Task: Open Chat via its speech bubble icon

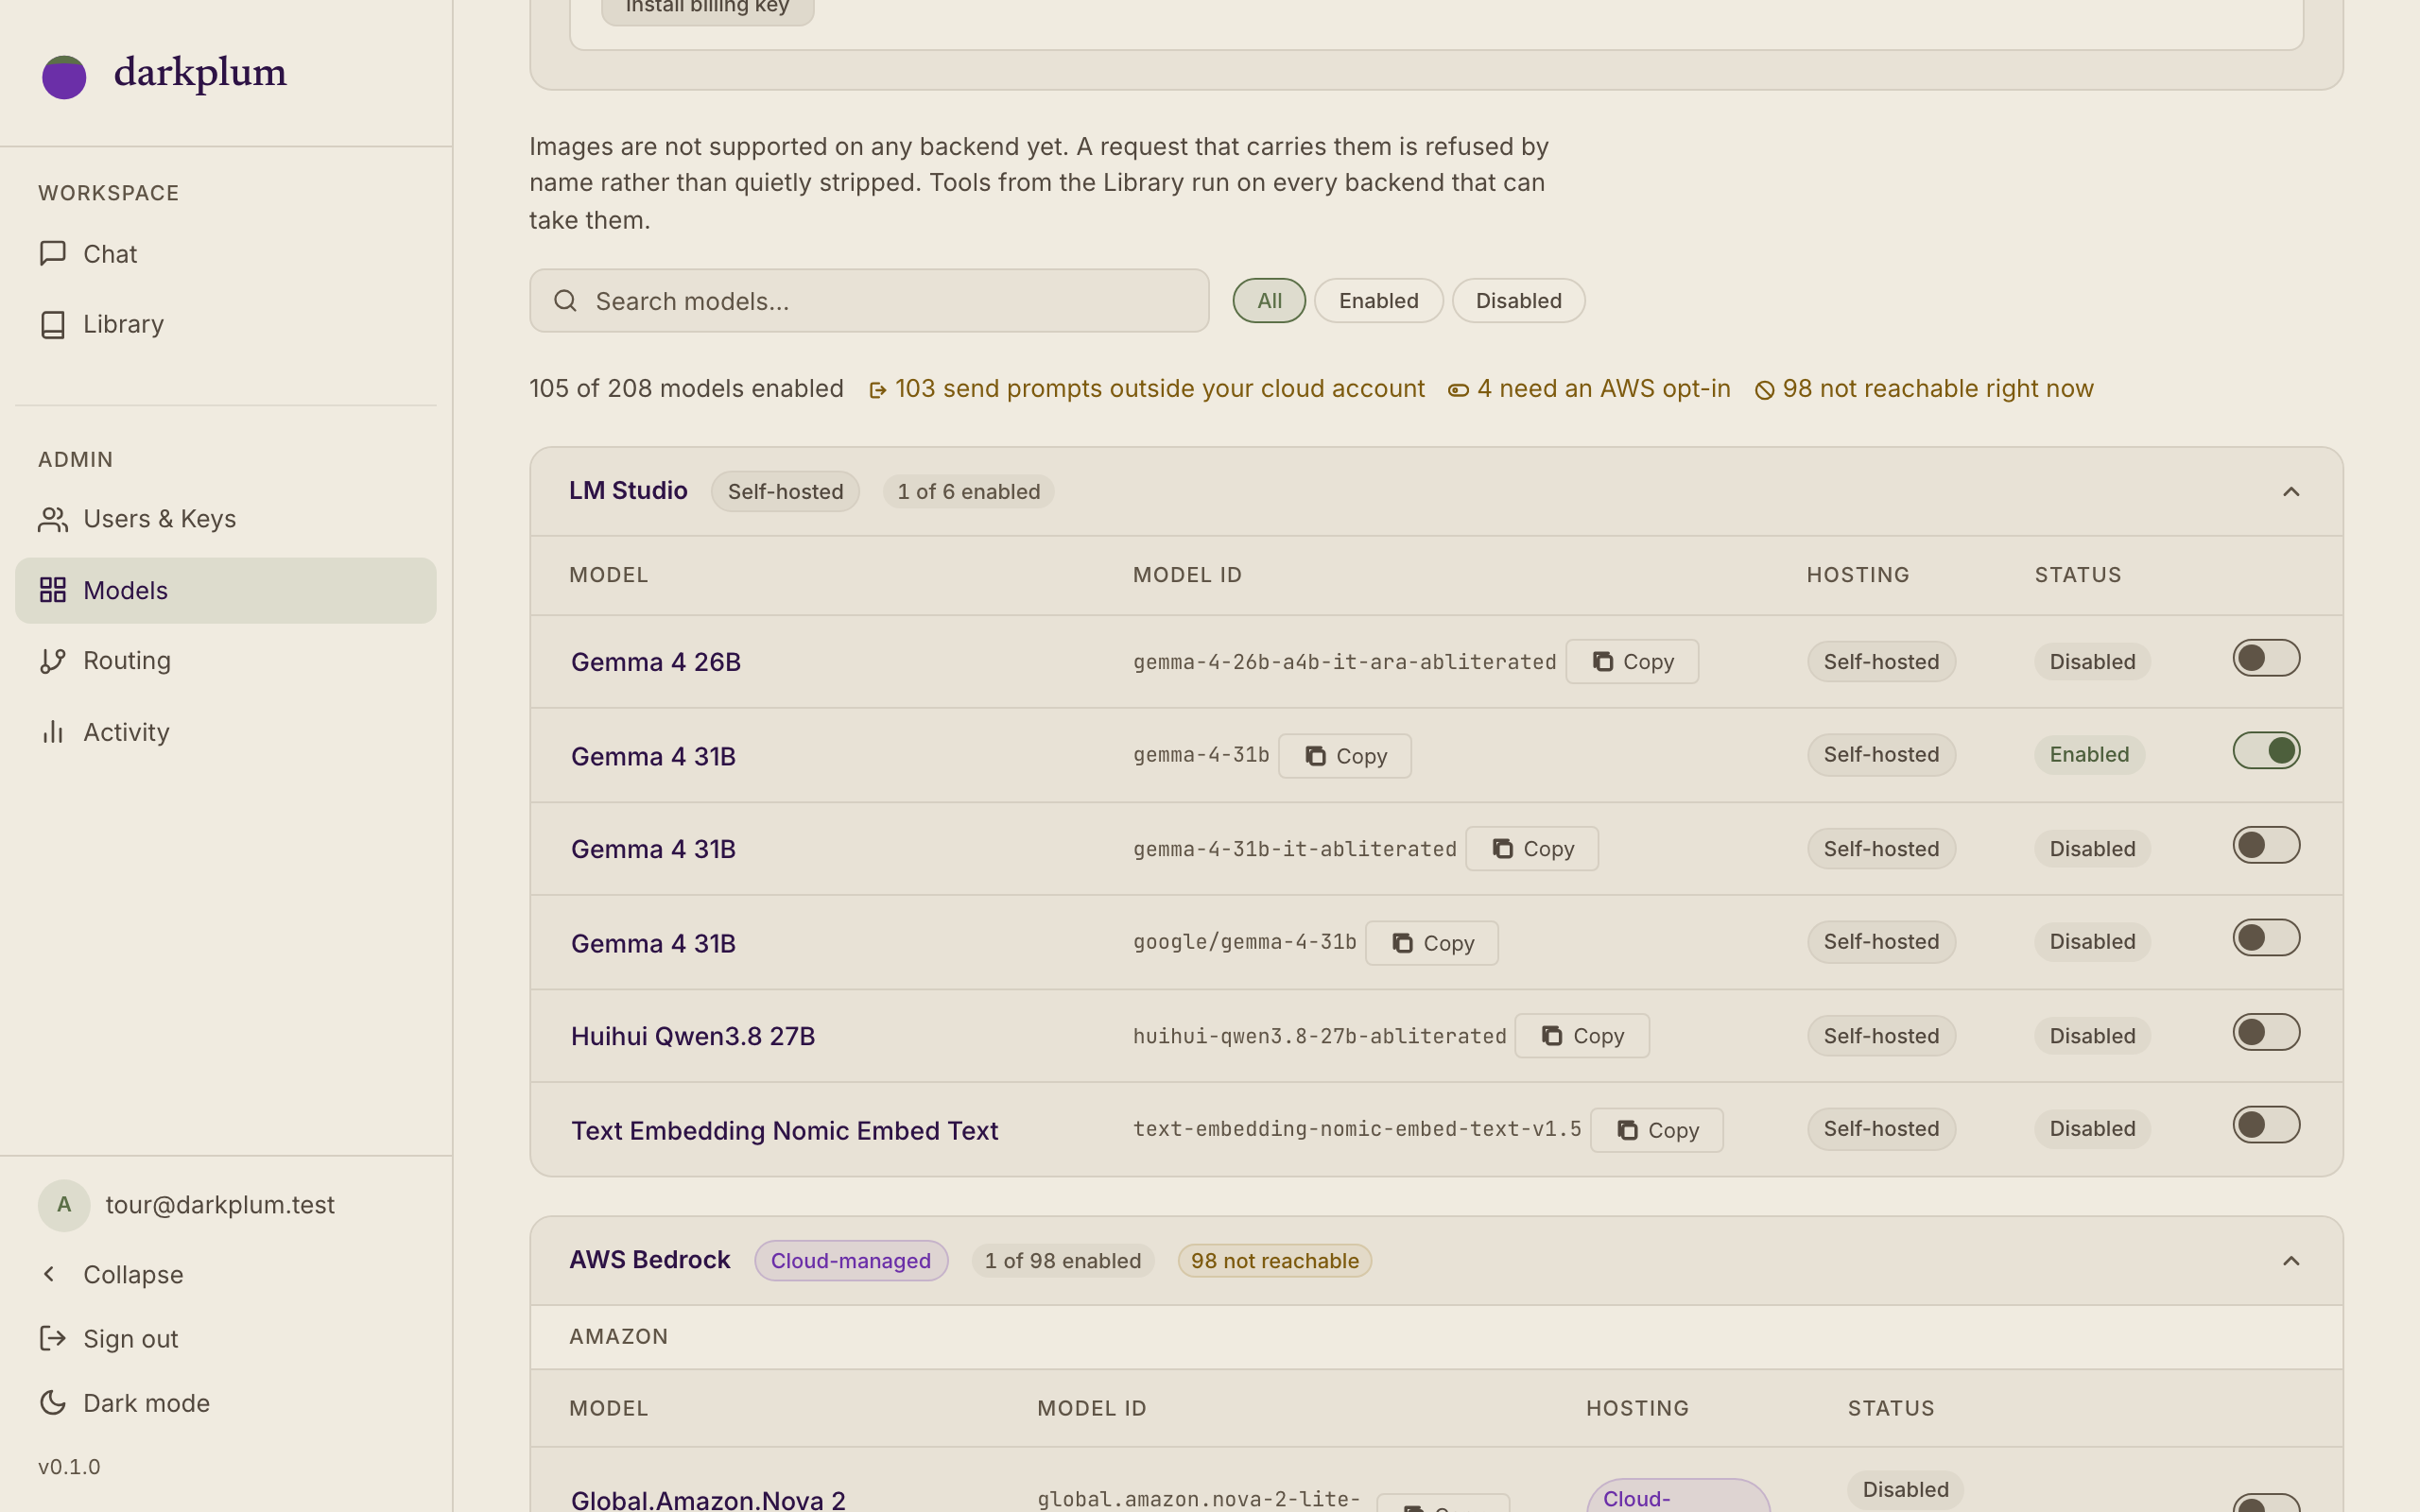Action: pos(53,253)
